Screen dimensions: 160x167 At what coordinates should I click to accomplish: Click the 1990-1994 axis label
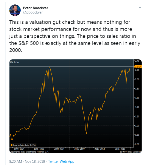click(x=19, y=149)
